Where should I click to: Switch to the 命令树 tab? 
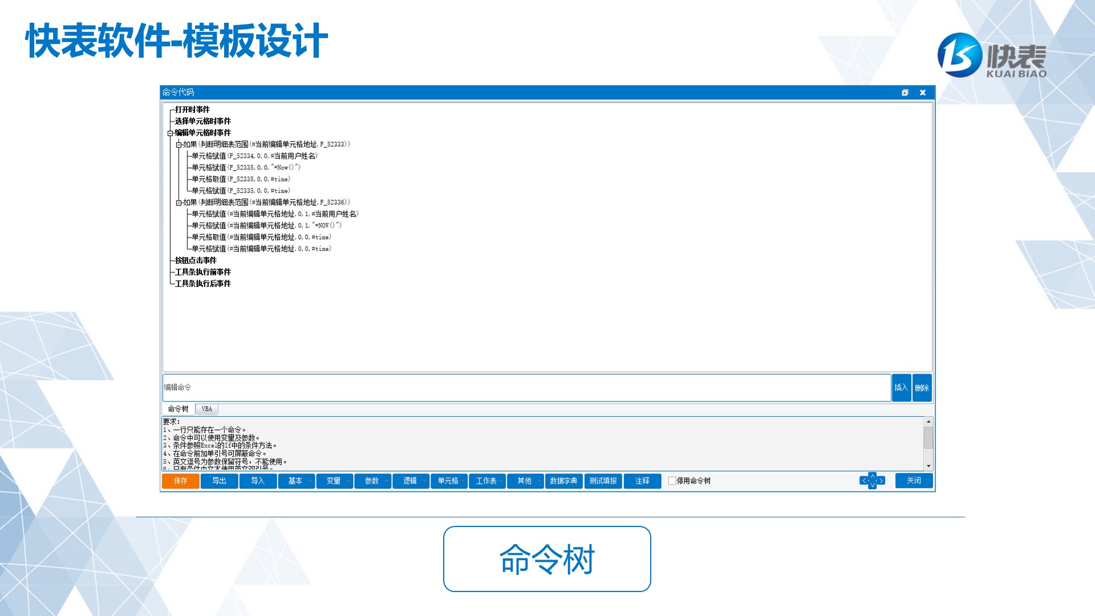178,409
